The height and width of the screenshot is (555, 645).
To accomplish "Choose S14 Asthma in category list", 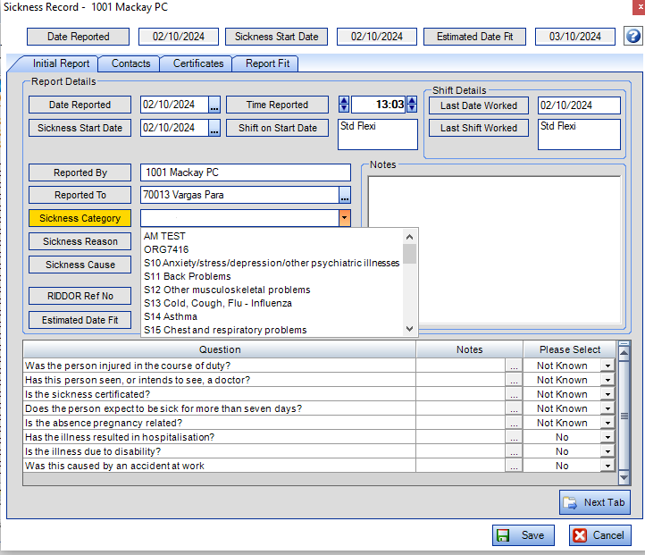I will tap(171, 316).
